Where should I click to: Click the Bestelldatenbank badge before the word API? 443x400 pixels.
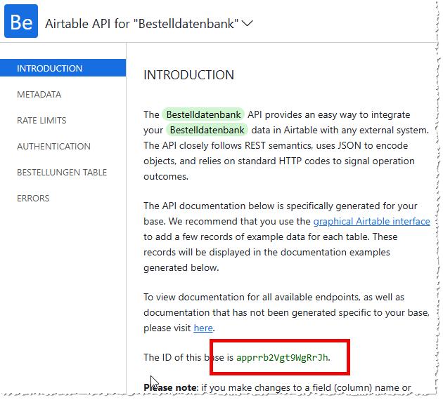[203, 114]
